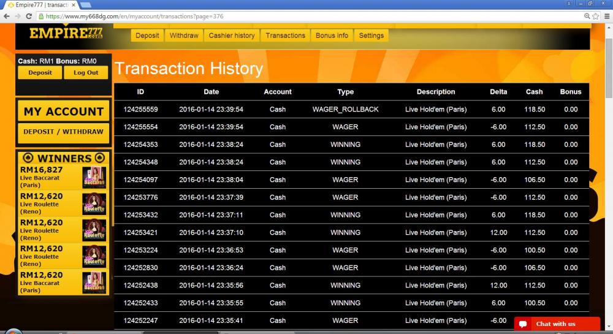Open the Chrome menu icon
This screenshot has height=334, width=613.
tap(607, 17)
